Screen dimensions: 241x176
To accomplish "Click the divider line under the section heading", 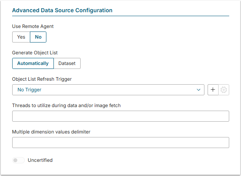I will (x=120, y=16).
